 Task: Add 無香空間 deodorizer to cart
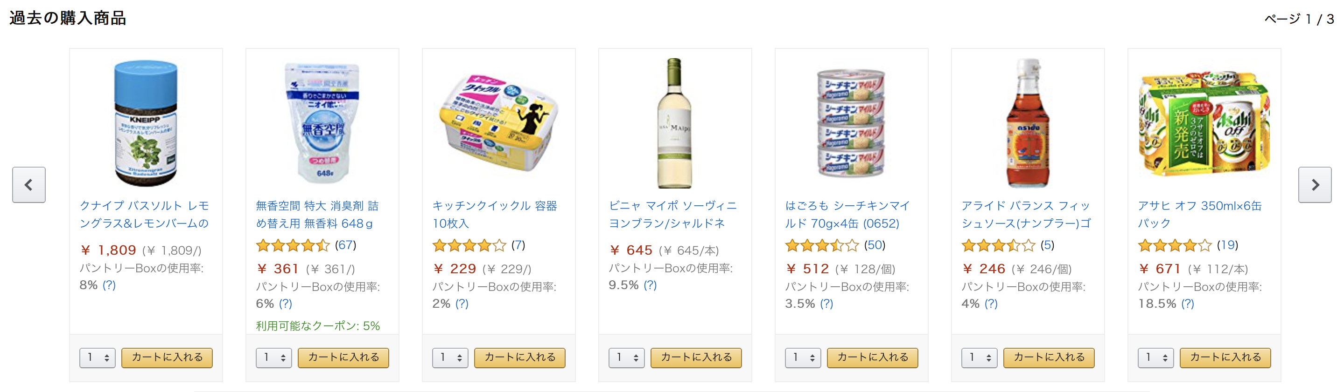(343, 358)
